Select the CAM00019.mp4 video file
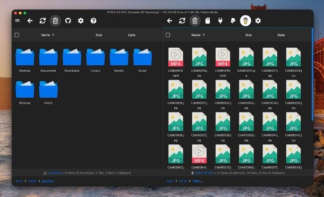324x197 pixels. 223,62
